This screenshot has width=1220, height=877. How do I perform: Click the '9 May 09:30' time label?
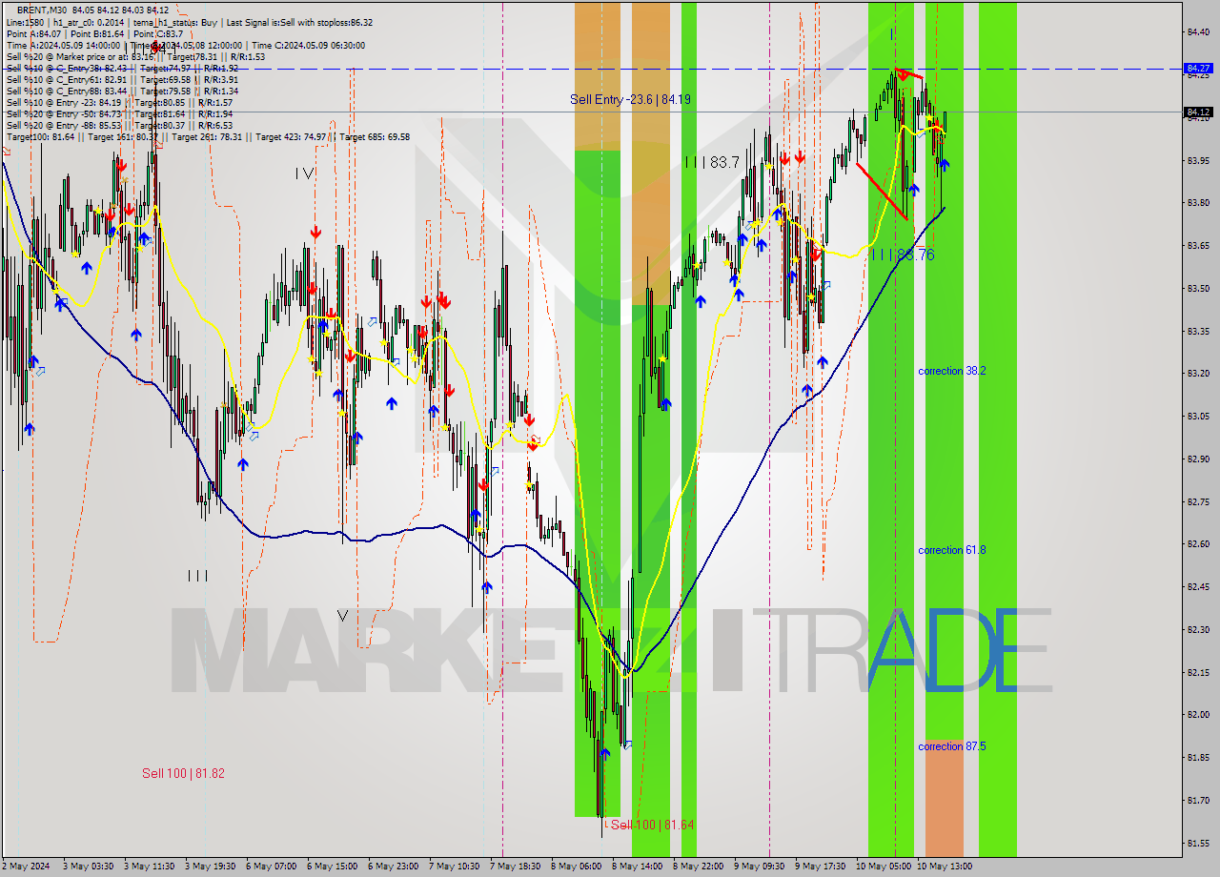coord(759,867)
